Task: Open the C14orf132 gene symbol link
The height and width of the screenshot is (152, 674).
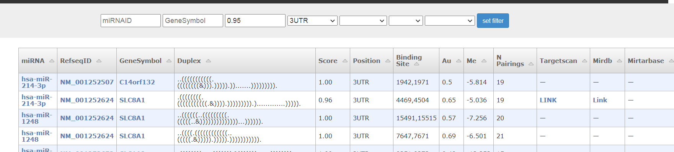Action: (137, 82)
